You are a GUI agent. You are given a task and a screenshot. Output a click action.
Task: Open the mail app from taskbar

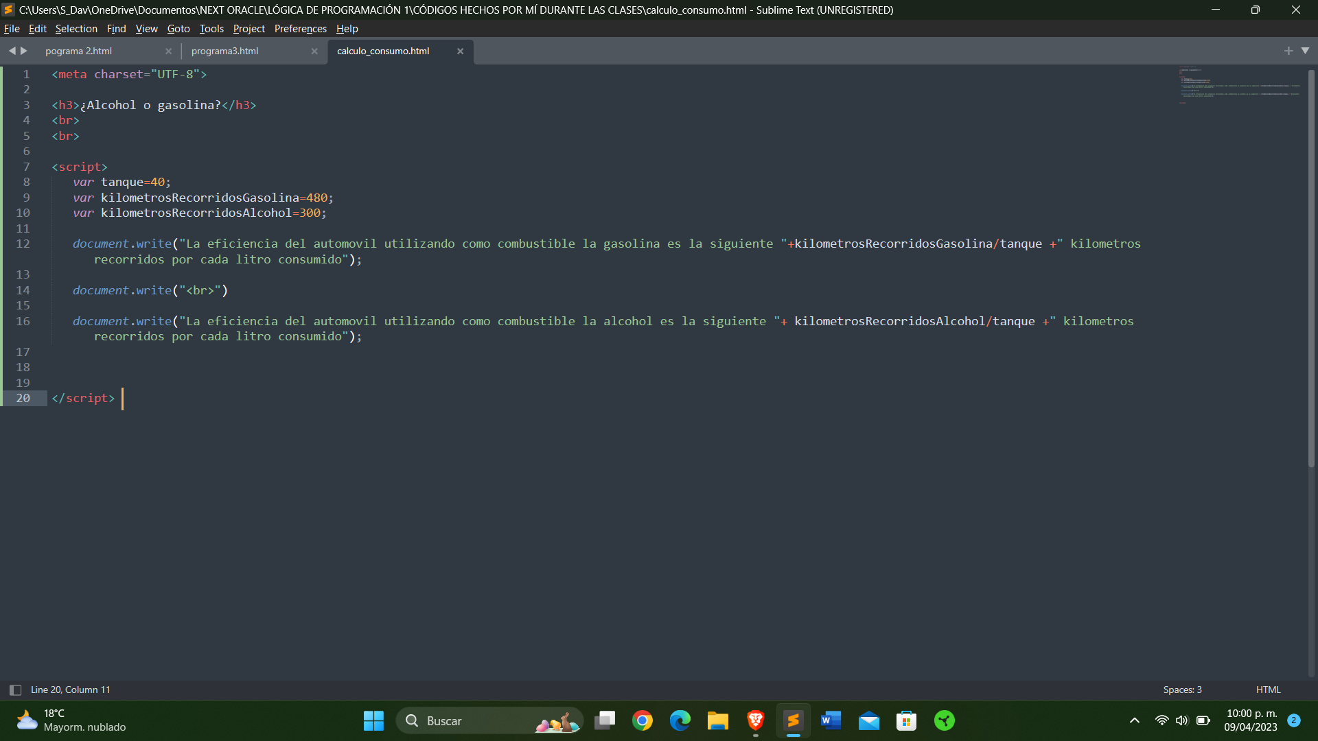tap(868, 720)
